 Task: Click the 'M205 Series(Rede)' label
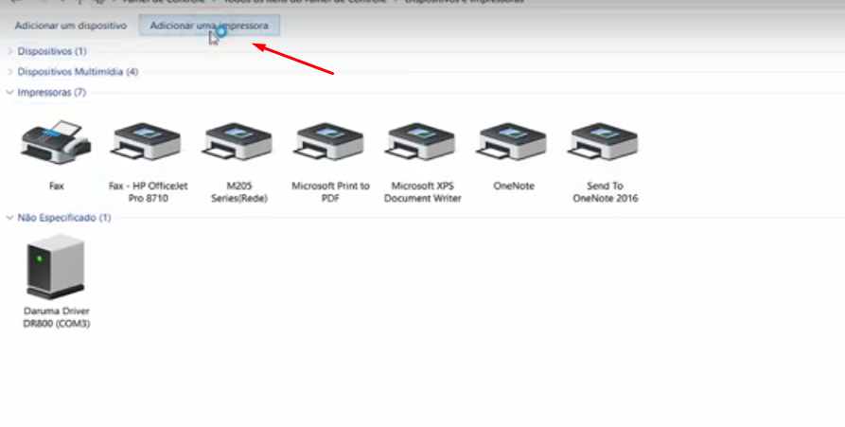(x=239, y=192)
